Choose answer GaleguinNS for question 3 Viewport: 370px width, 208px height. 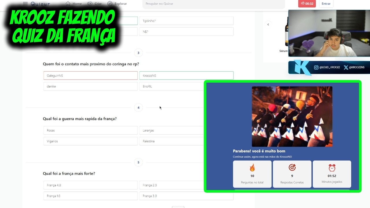tap(90, 76)
